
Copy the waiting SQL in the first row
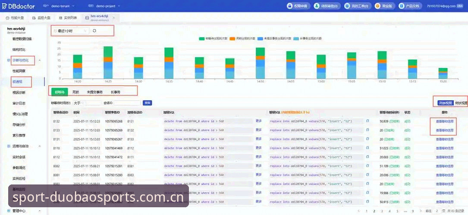(367, 121)
